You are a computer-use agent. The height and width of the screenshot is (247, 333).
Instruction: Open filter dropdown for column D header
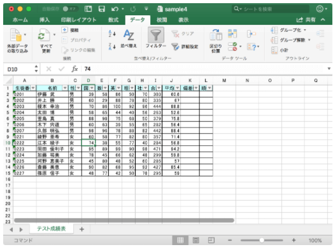(92, 88)
